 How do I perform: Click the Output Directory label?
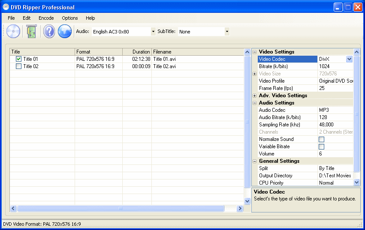coord(276,176)
